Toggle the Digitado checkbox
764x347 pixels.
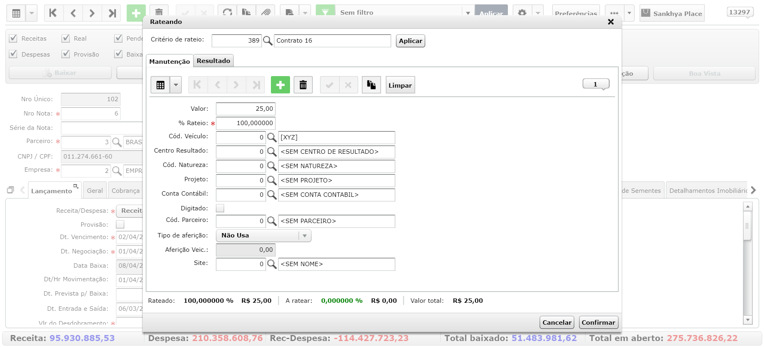220,208
